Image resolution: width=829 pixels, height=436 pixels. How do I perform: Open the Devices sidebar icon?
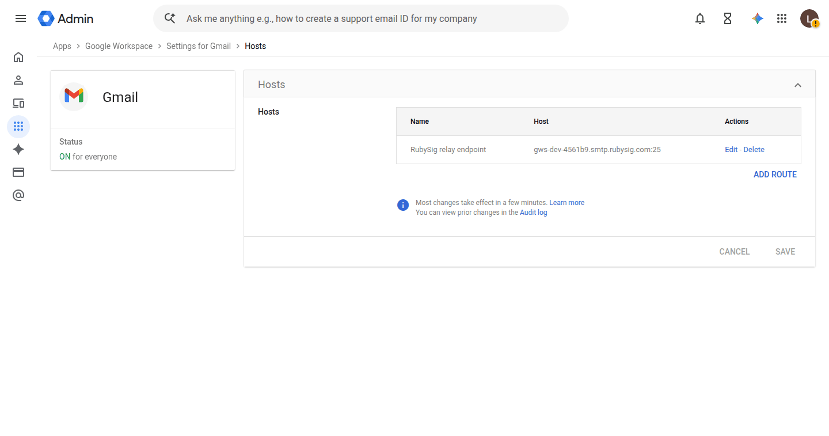point(18,103)
